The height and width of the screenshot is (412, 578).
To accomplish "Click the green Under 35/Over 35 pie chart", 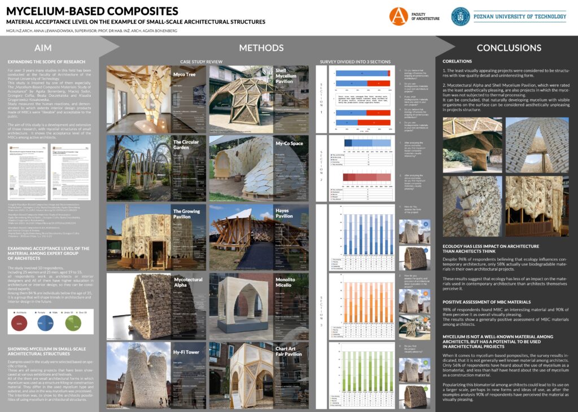I will [73, 323].
